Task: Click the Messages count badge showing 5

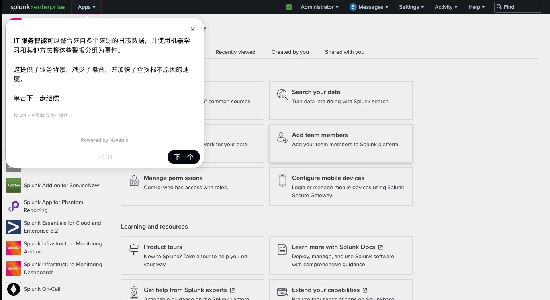Action: click(353, 7)
